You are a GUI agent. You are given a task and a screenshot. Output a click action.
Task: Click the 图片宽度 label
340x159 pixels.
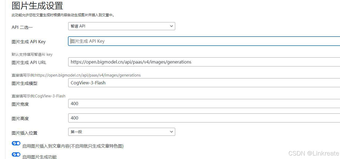tap(20, 104)
